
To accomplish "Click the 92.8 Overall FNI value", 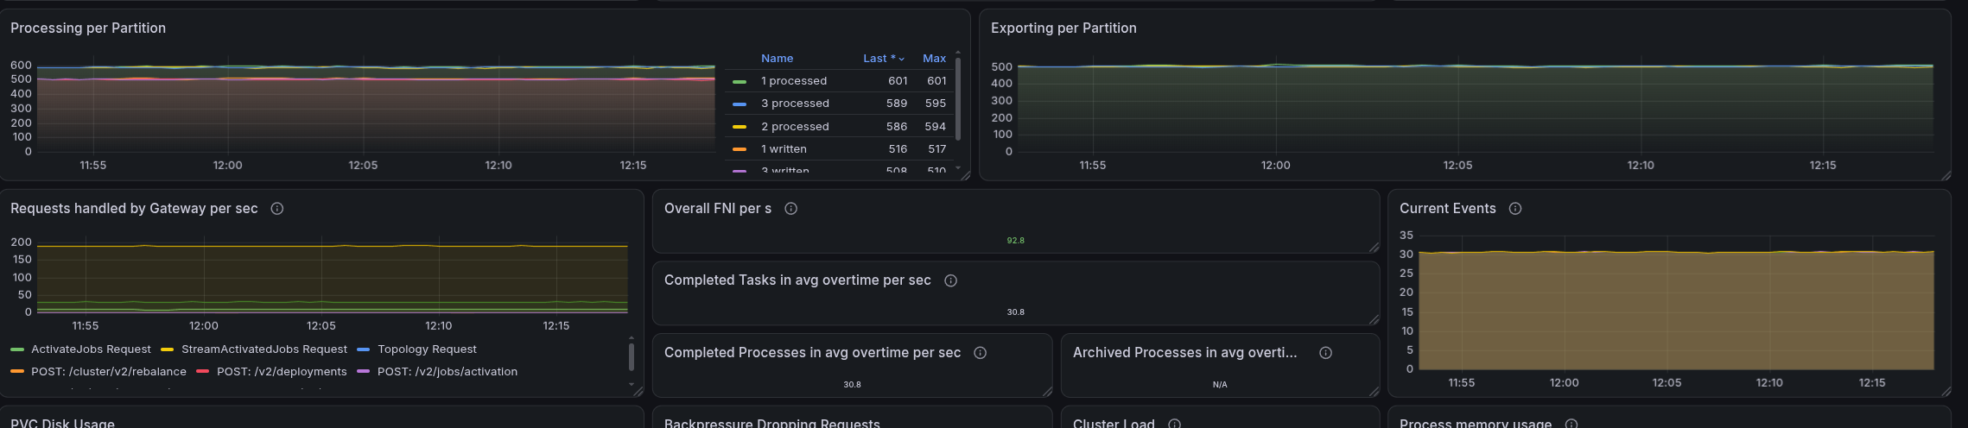I will 1015,241.
